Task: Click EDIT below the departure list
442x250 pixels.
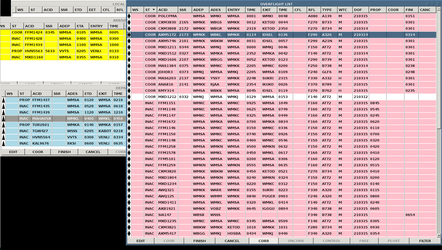Action: pos(13,152)
